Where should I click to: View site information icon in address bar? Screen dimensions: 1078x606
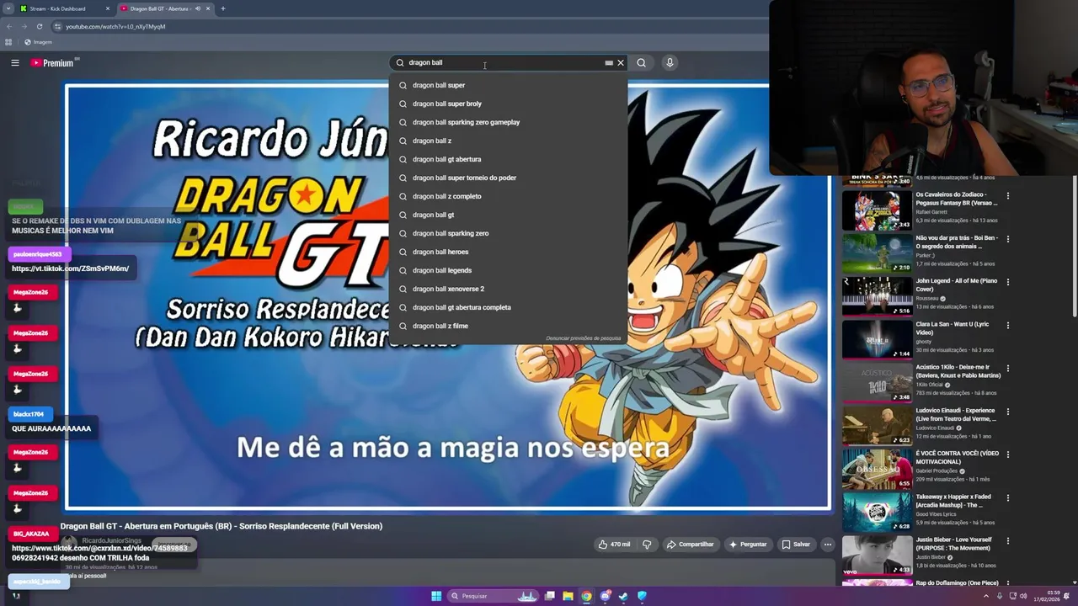coord(58,26)
